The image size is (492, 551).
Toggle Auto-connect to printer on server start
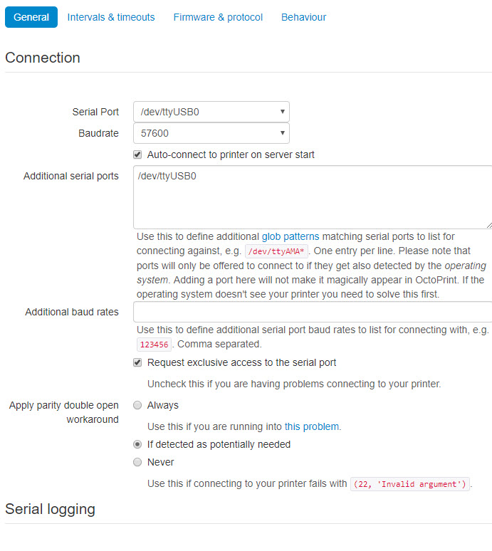(x=137, y=154)
